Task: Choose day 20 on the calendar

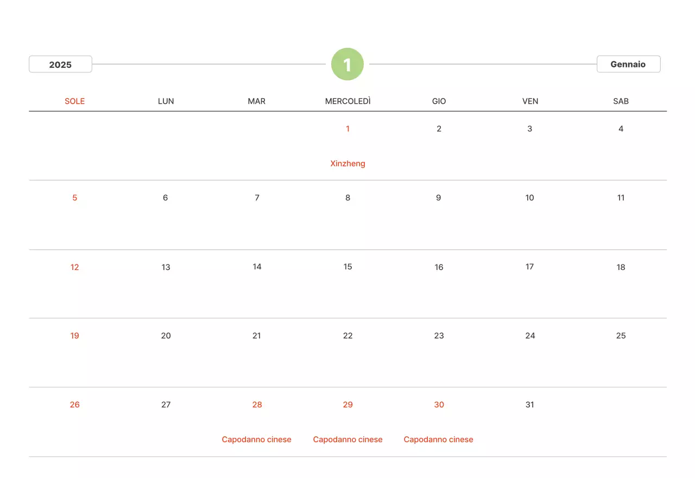Action: pyautogui.click(x=166, y=336)
